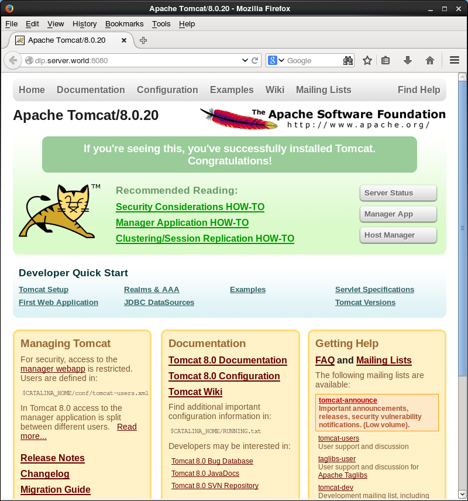Open the Realms & AAA link

click(152, 290)
